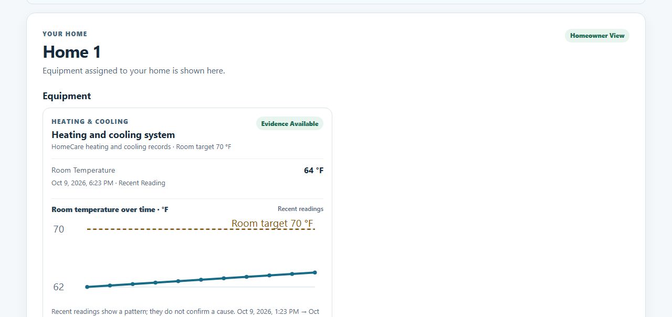Viewport: 672px width, 317px height.
Task: Click the Equipment section heading
Action: tap(67, 96)
